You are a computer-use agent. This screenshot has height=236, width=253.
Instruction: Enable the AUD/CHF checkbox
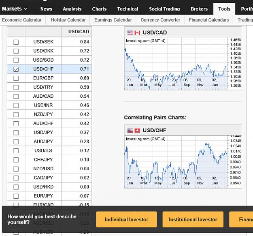click(16, 124)
